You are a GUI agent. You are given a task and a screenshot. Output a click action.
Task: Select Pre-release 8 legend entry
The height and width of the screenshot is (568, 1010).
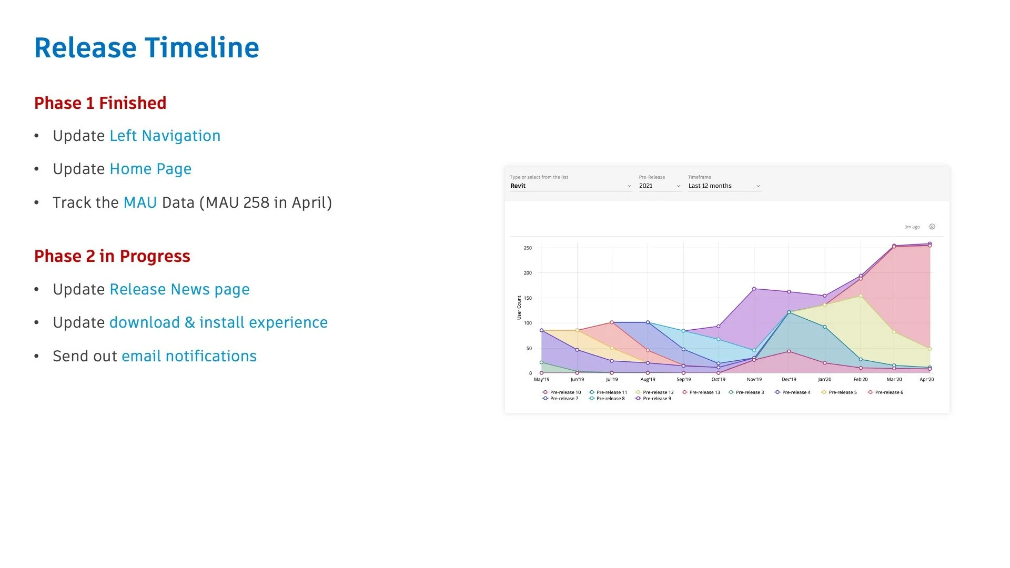610,399
